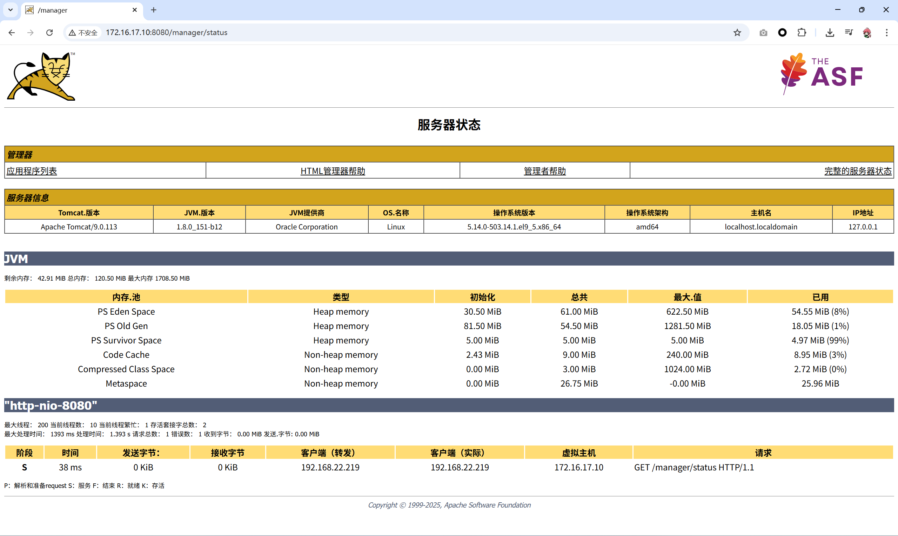898x536 pixels.
Task: Reload the page with refresh icon
Action: pyautogui.click(x=49, y=33)
